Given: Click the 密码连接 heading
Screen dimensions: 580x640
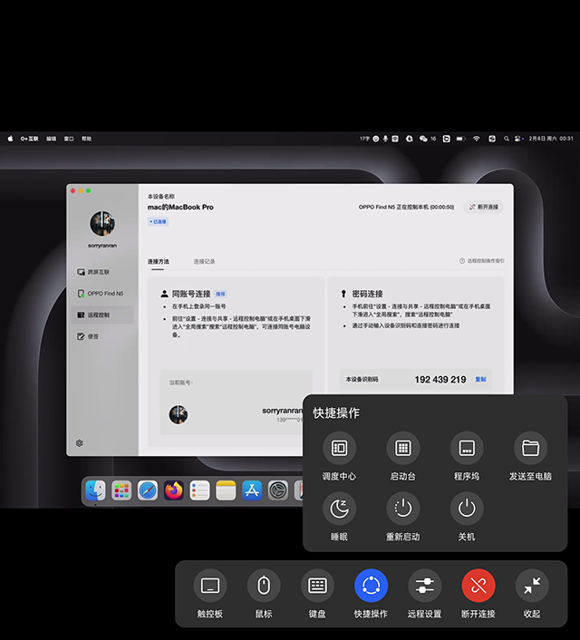Looking at the screenshot, I should click(x=367, y=294).
